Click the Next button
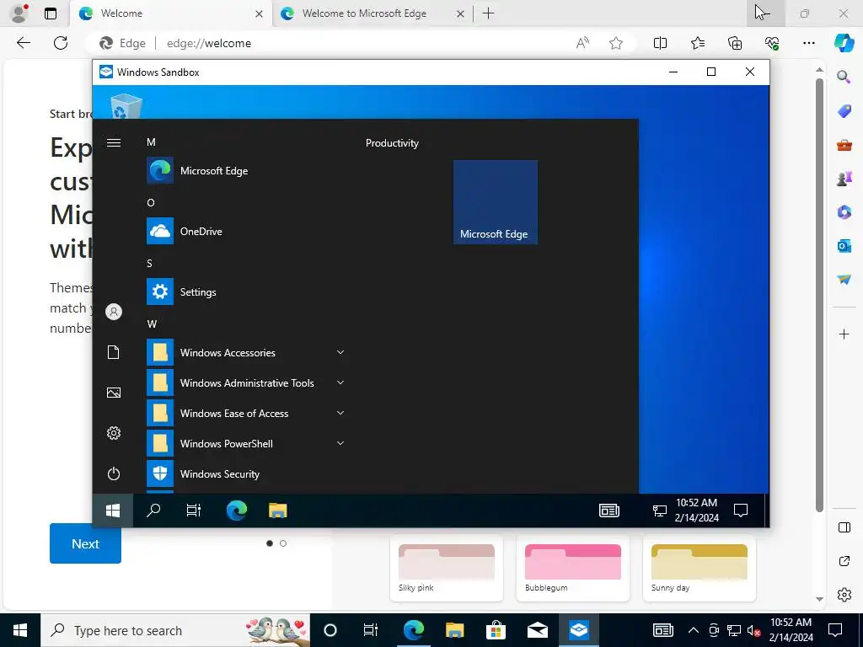The width and height of the screenshot is (863, 647). point(85,543)
